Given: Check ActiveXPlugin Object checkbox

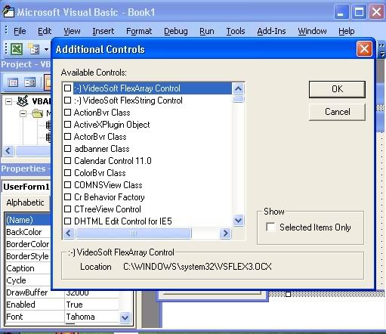Looking at the screenshot, I should coord(67,124).
